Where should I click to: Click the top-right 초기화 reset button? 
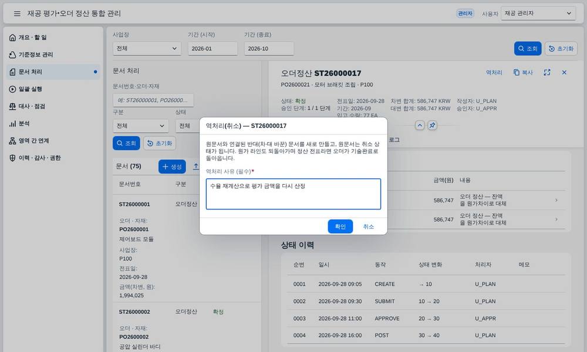pos(561,49)
